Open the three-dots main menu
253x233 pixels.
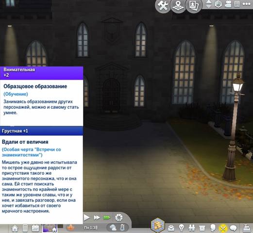coord(246,4)
